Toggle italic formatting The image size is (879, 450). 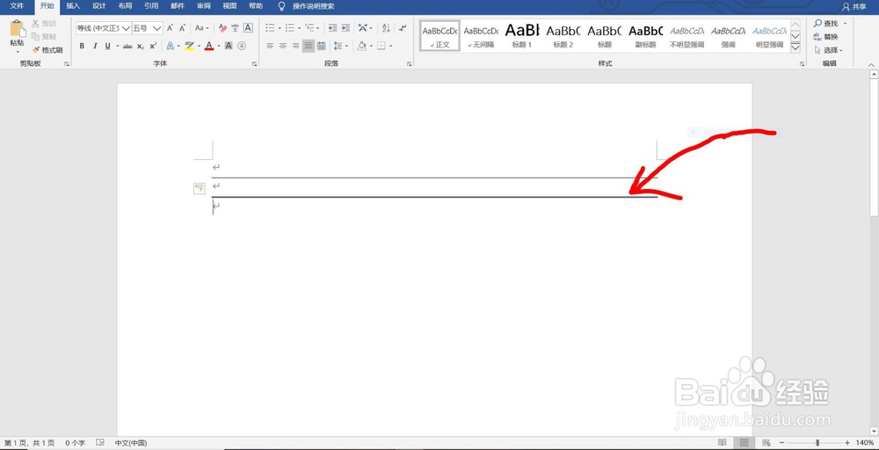95,46
